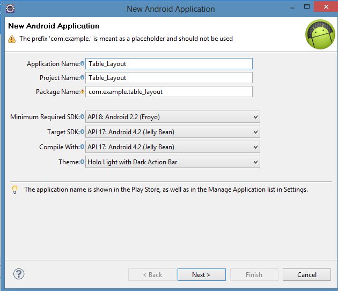Click info icon beside Minimum Required SDK

(83, 117)
